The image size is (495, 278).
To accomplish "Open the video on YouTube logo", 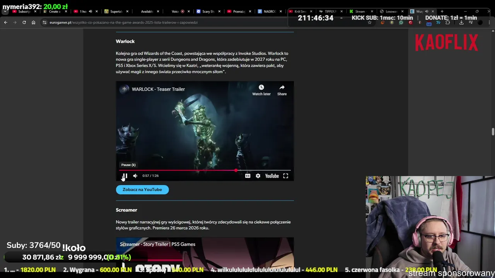I will pyautogui.click(x=272, y=176).
